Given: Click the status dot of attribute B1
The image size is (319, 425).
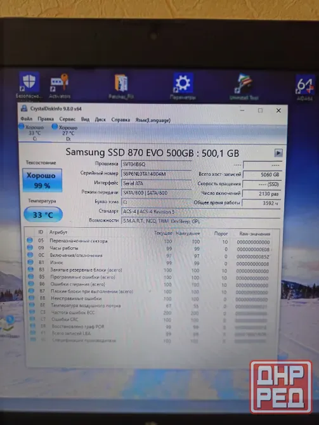Looking at the screenshot, I should 30,262.
